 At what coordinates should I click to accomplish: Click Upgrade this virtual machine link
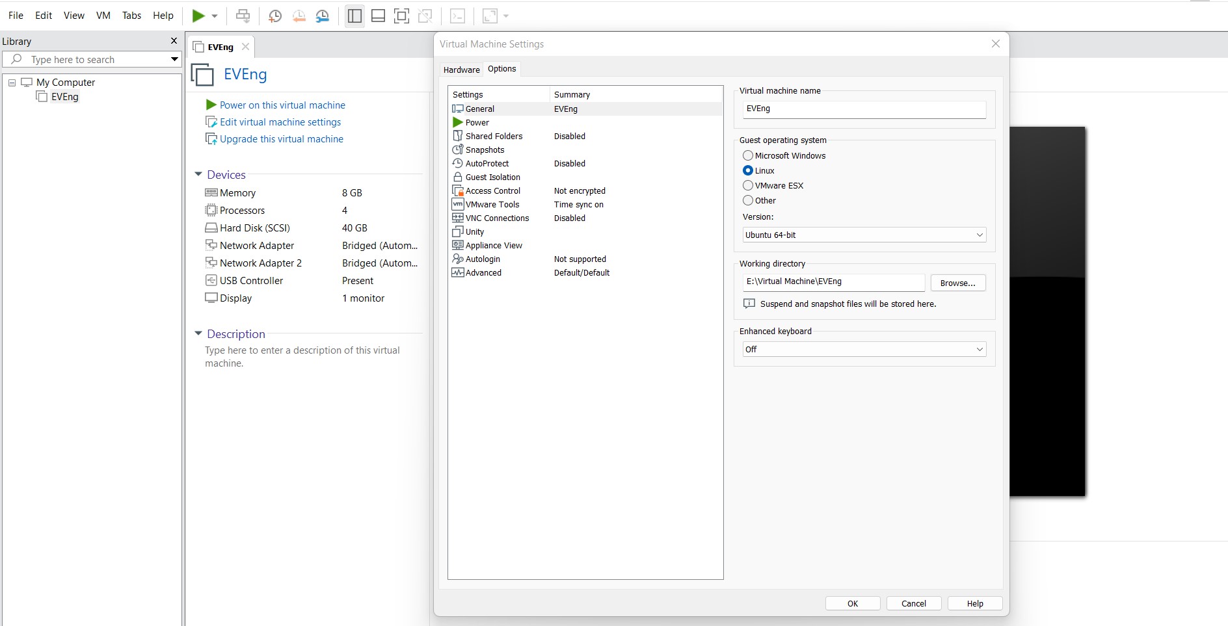click(282, 138)
